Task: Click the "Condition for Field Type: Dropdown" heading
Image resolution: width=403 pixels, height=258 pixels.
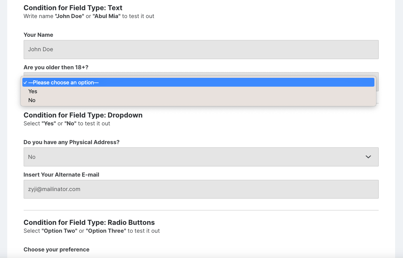Action: tap(83, 115)
